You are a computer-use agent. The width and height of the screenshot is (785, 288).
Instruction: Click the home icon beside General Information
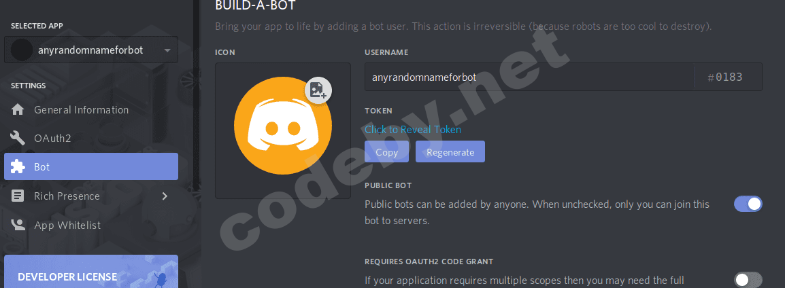point(18,109)
